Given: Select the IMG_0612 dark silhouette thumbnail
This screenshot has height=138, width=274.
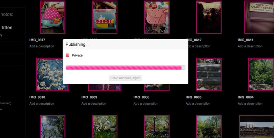Looking at the screenshot, I should pyautogui.click(x=209, y=17).
